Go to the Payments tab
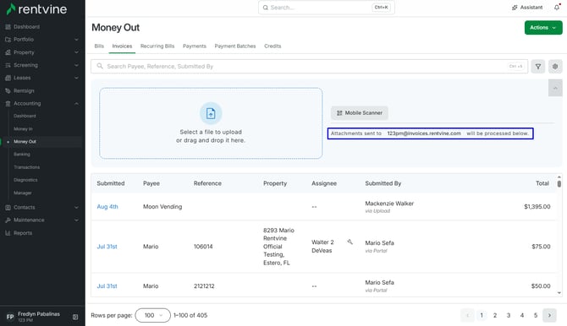The width and height of the screenshot is (567, 326). point(195,46)
